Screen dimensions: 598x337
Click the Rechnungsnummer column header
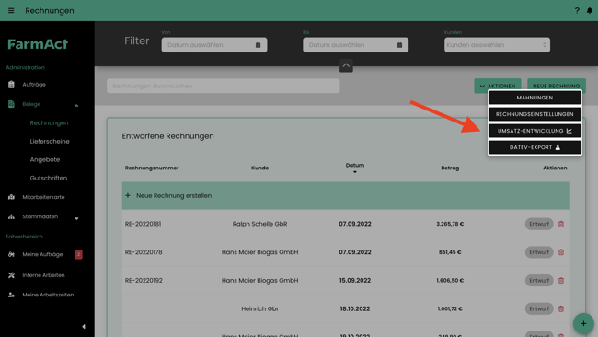pos(152,168)
